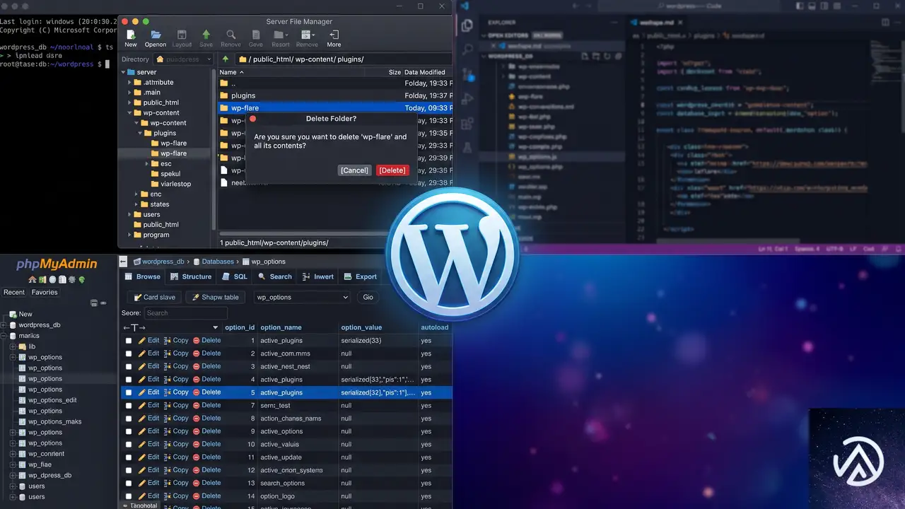Expand the esc folder in the tree
This screenshot has width=905, height=509.
click(146, 163)
